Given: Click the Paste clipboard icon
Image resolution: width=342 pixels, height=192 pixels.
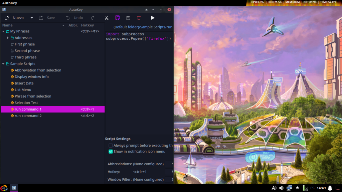Looking at the screenshot, I should pos(128,18).
